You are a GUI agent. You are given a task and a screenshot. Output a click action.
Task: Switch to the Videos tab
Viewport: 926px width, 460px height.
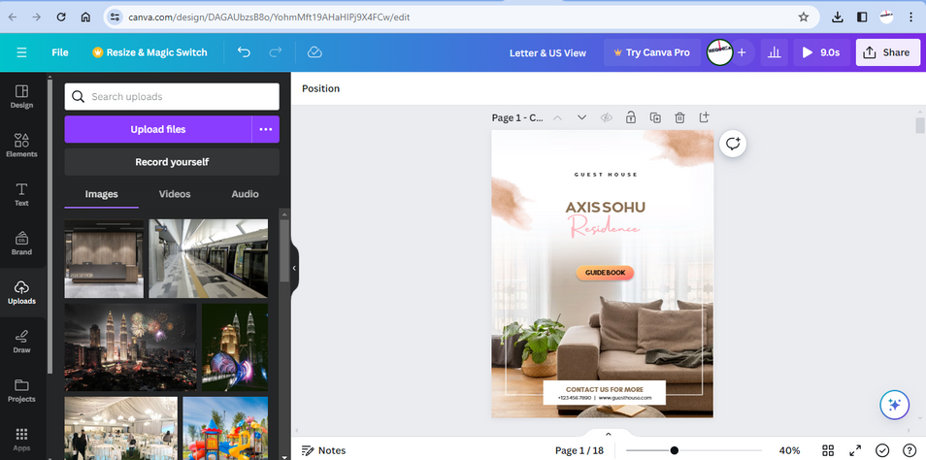click(x=175, y=194)
